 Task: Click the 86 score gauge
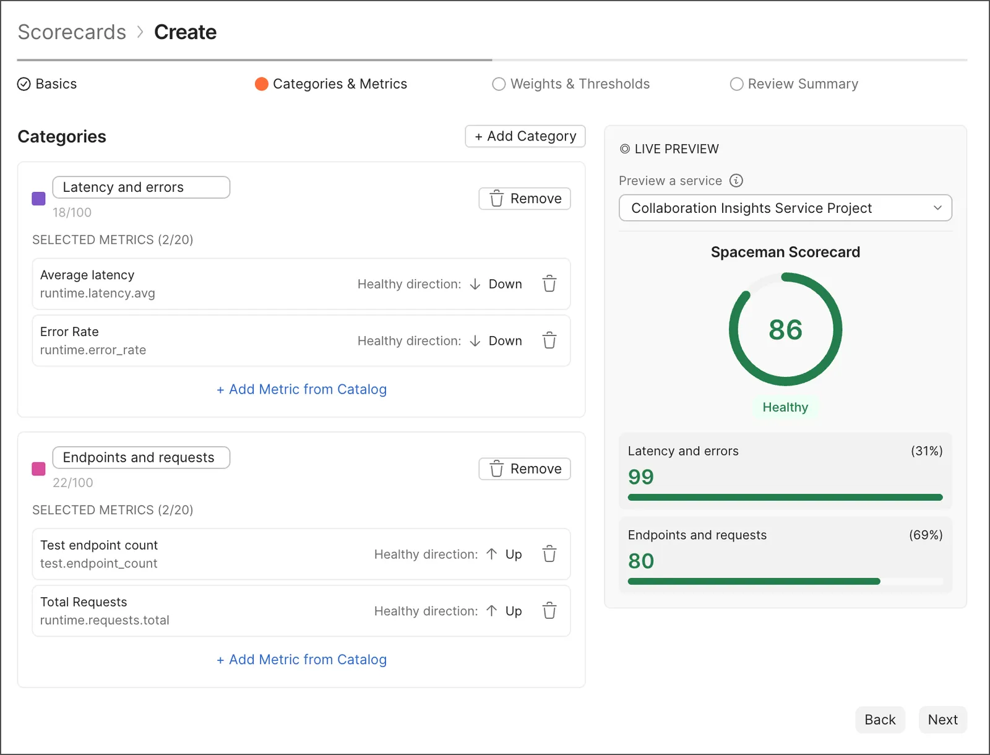click(785, 329)
